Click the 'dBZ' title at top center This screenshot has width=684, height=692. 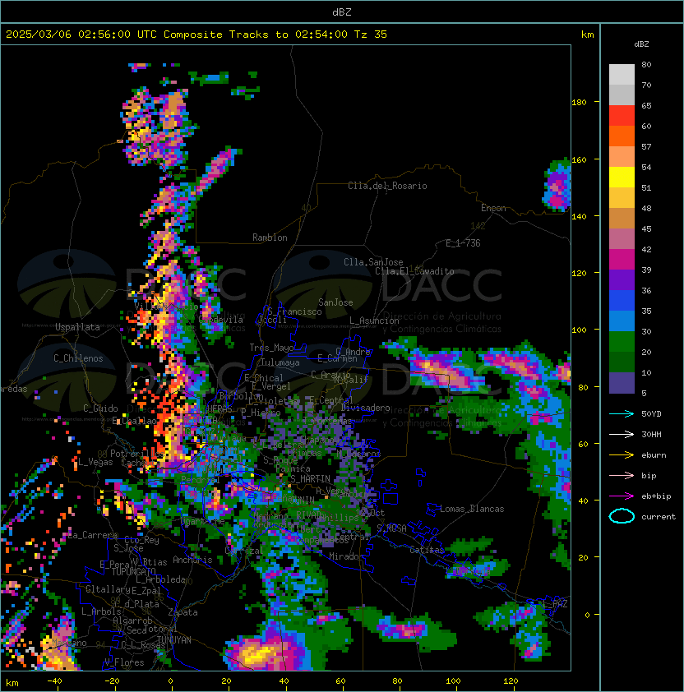point(342,12)
